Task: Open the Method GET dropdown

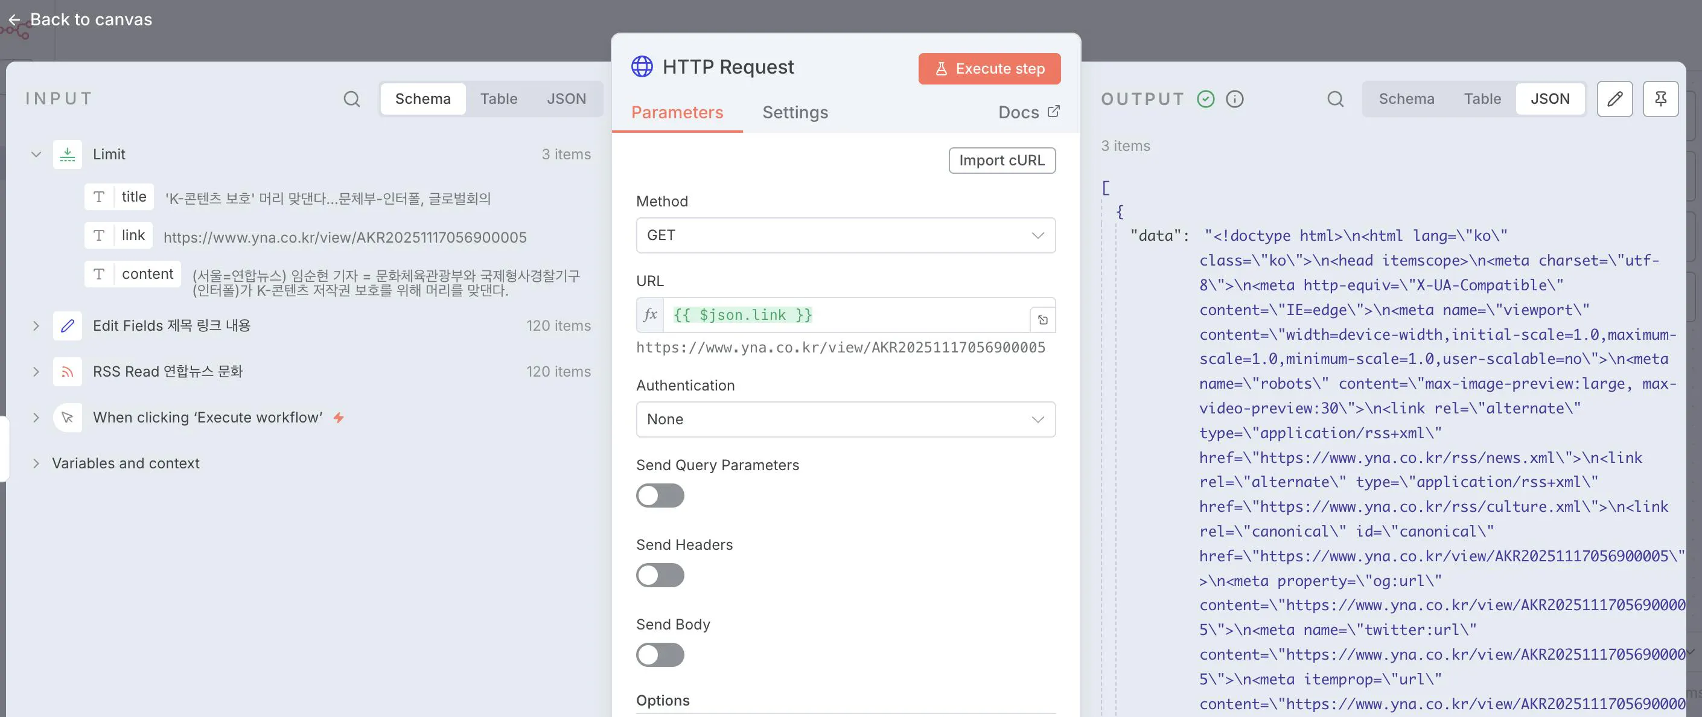Action: tap(845, 236)
